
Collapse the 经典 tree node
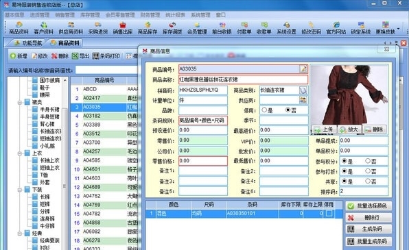20,234
